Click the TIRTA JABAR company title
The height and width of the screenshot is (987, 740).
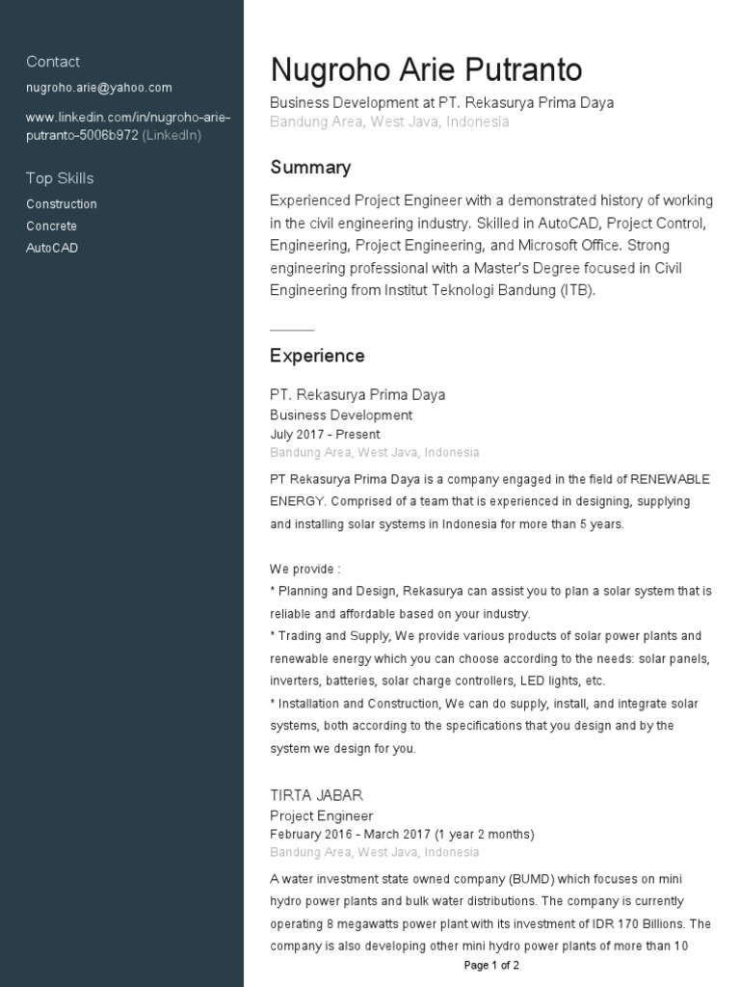316,795
